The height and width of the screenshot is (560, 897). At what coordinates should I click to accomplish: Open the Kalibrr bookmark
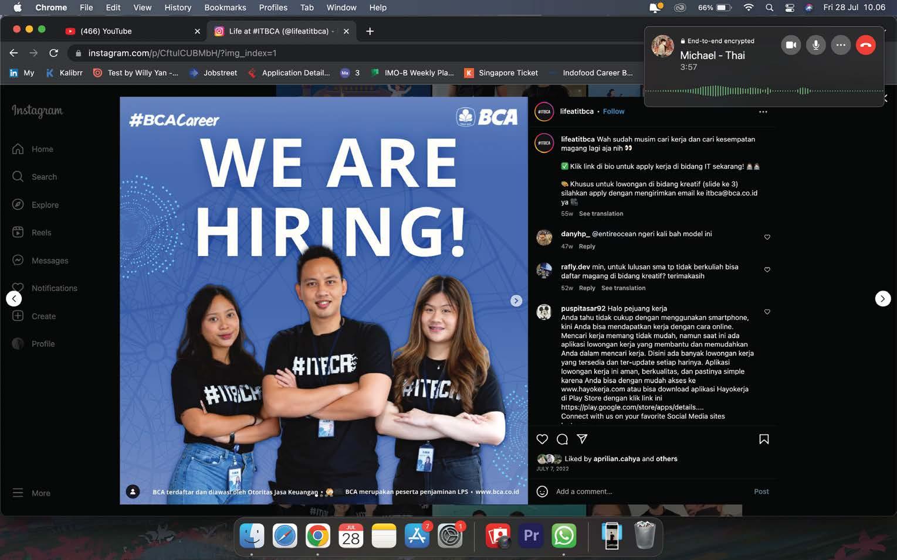65,73
